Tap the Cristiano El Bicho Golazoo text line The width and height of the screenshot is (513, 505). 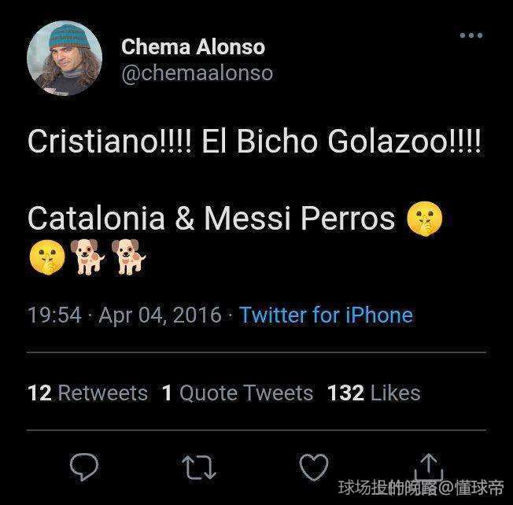point(255,142)
